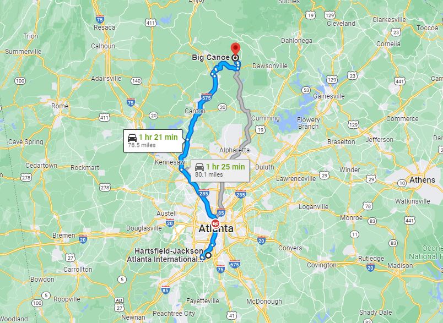443x323 pixels.
Task: Click the US 411 shield near Rome
Action: pos(104,117)
